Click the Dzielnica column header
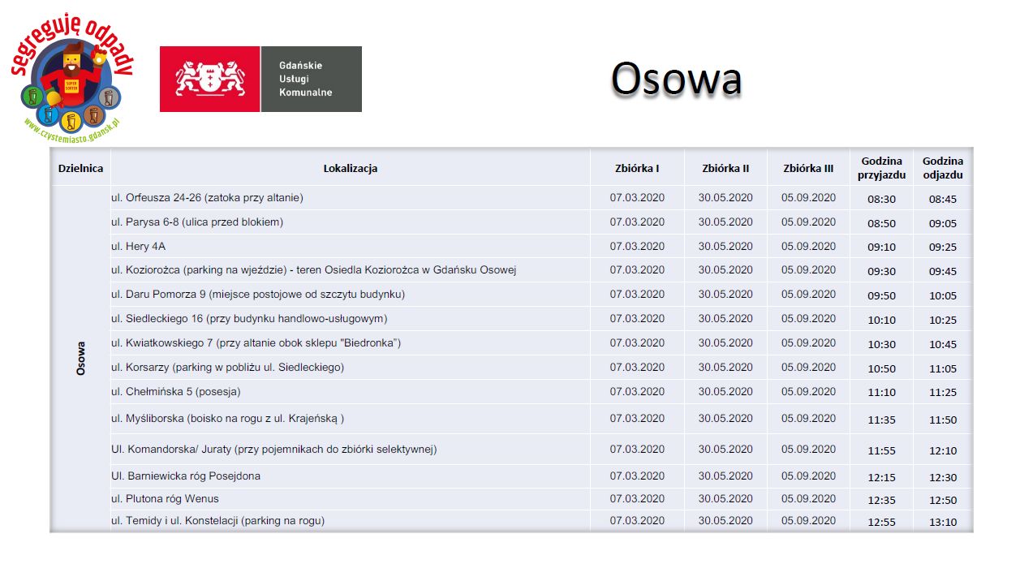This screenshot has width=1020, height=564. pyautogui.click(x=81, y=169)
